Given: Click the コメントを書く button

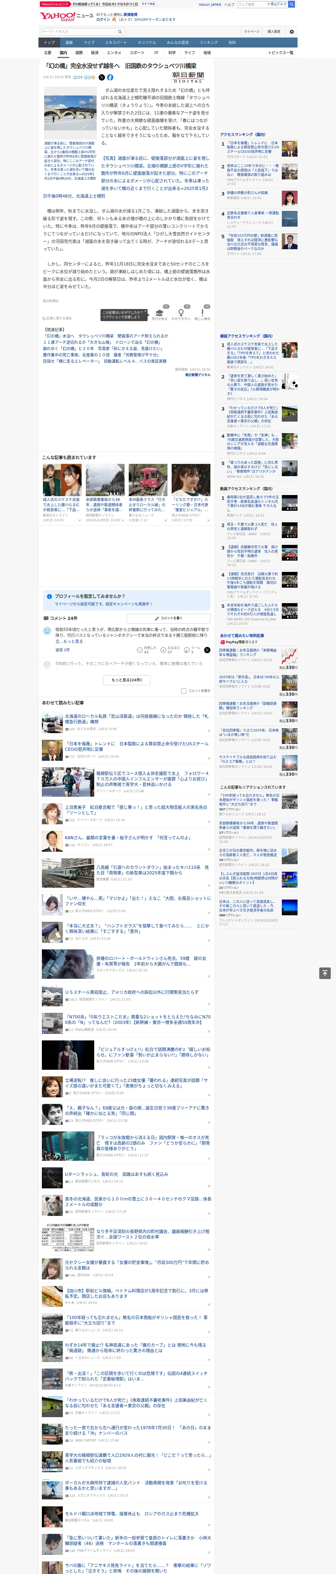Looking at the screenshot, I should coord(169,618).
